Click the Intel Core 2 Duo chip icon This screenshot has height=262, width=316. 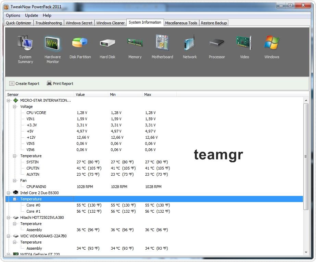pyautogui.click(x=16, y=193)
